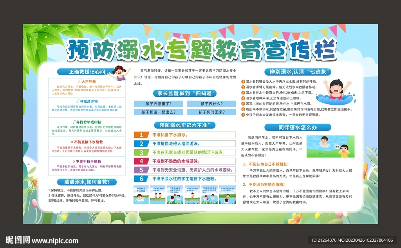The width and height of the screenshot is (401, 248).
Task: Select the 同伴落水怎么办 header pill
Action: [298, 127]
